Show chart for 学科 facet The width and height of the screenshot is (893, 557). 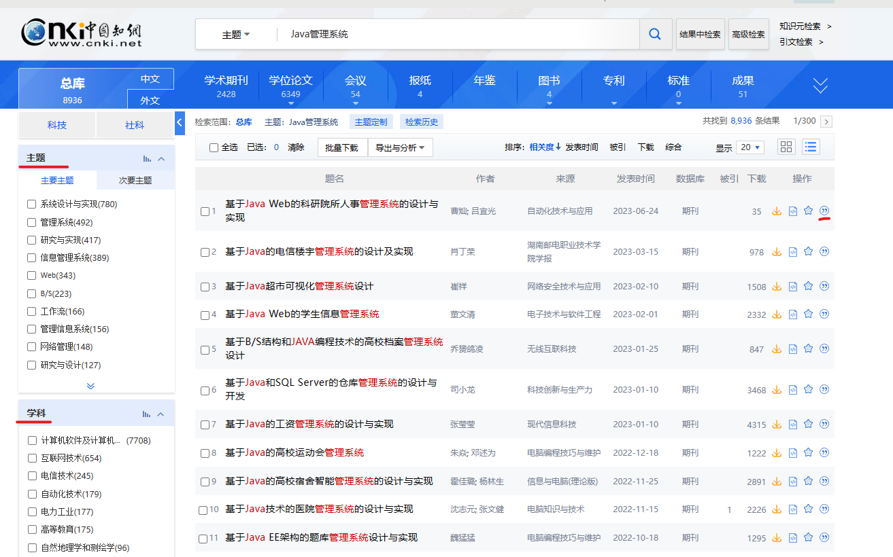coord(147,414)
